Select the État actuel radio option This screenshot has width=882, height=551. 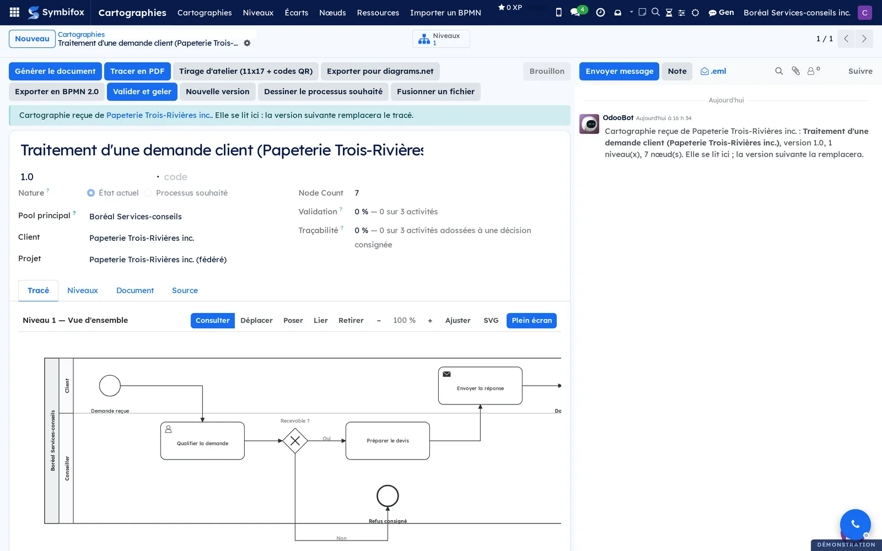[x=91, y=193]
